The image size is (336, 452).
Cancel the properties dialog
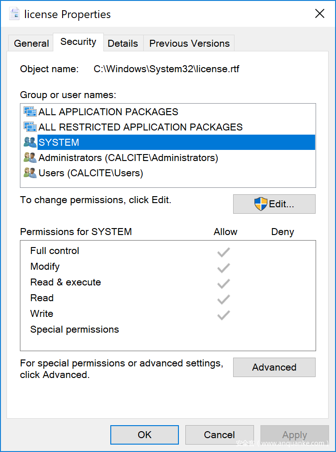pyautogui.click(x=219, y=435)
